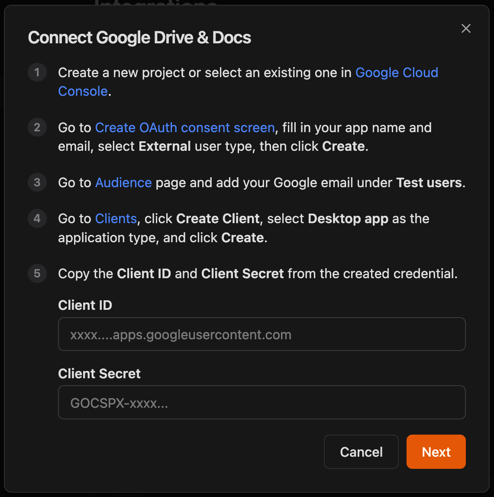This screenshot has height=497, width=494.
Task: Click the Client Secret field label
Action: [x=99, y=374]
